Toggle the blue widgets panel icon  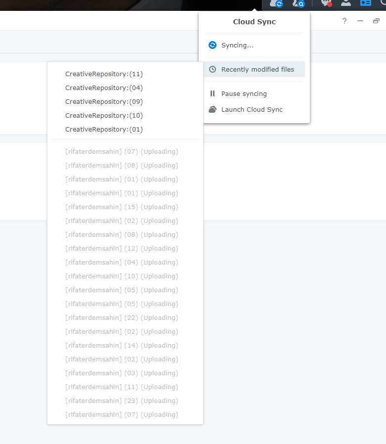[365, 3]
